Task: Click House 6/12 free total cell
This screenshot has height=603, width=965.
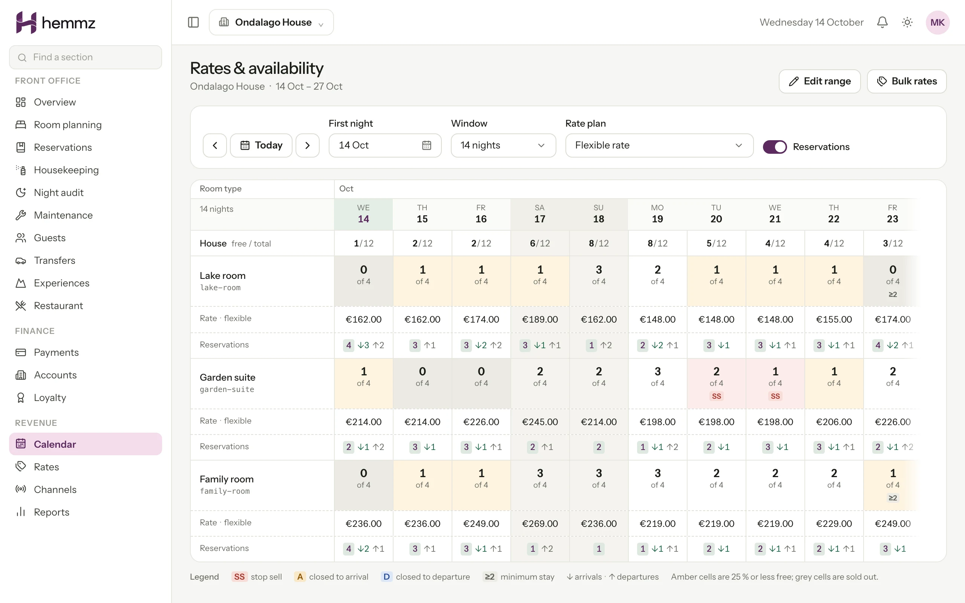Action: tap(540, 243)
